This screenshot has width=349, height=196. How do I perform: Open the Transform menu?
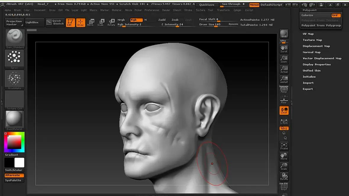(x=223, y=10)
